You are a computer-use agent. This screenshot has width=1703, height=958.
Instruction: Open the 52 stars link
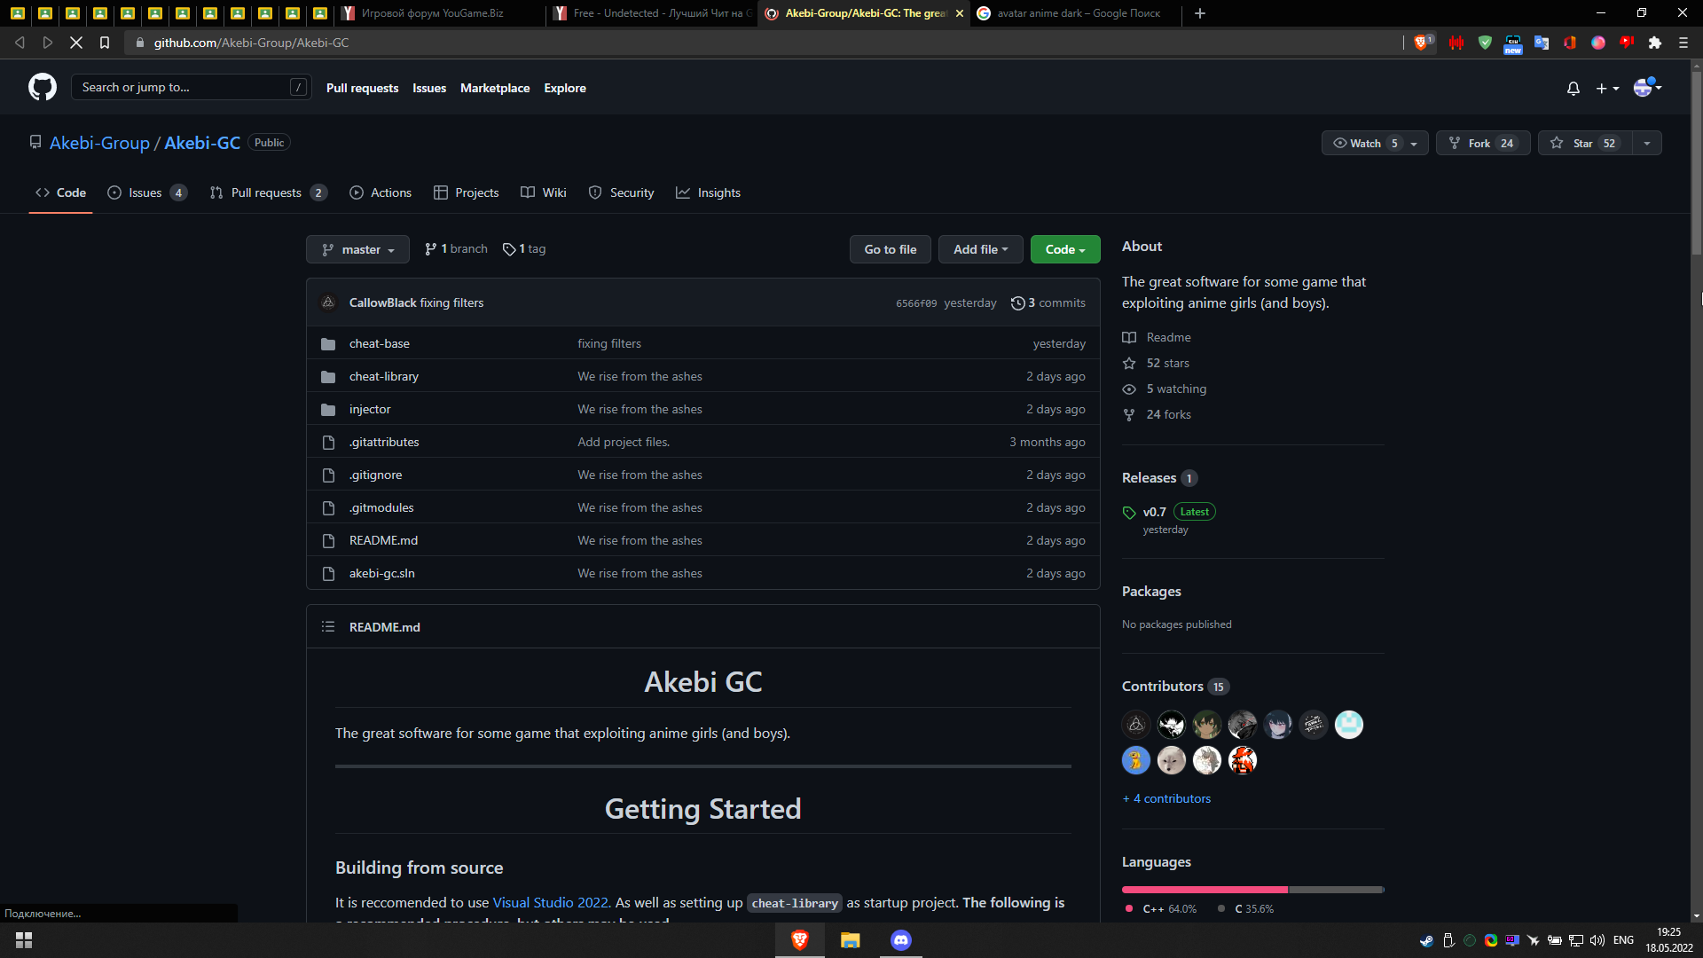click(x=1156, y=363)
